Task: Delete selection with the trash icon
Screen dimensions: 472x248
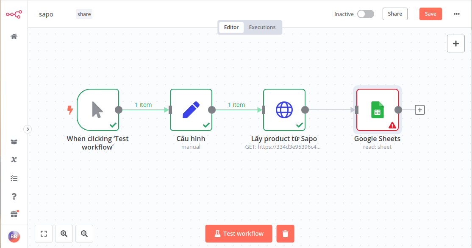Action: pyautogui.click(x=285, y=233)
